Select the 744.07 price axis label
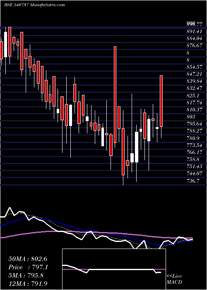This screenshot has height=290, width=207. pyautogui.click(x=194, y=174)
